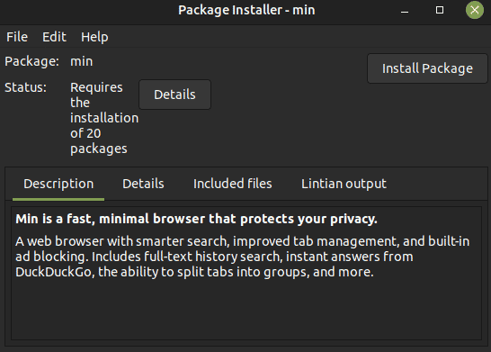
Task: Switch to the Included files tab
Action: pyautogui.click(x=233, y=184)
